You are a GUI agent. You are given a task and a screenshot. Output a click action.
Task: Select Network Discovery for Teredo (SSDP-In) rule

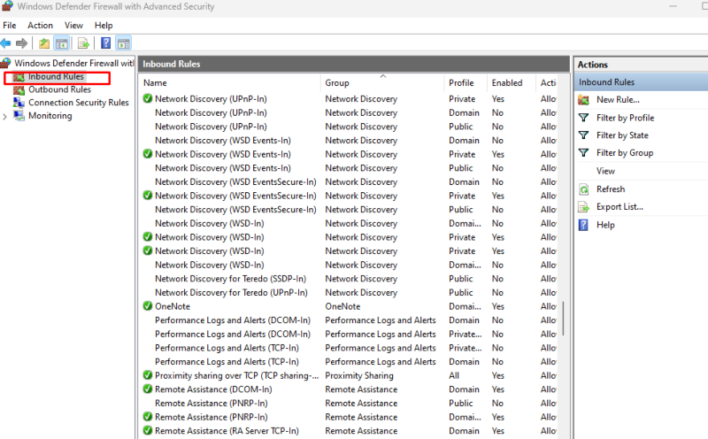point(230,279)
